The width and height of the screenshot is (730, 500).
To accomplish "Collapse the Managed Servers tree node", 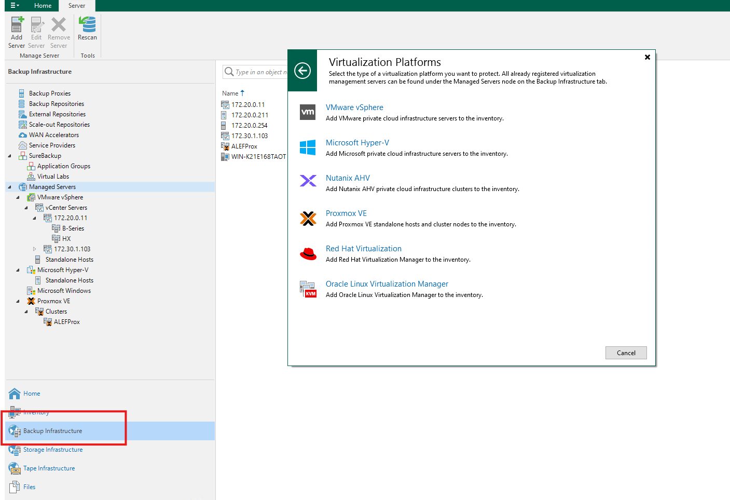I will click(x=9, y=187).
